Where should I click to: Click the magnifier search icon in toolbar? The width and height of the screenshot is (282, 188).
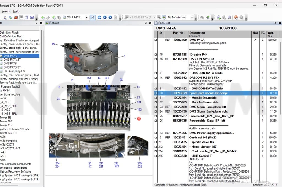pyautogui.click(x=241, y=17)
